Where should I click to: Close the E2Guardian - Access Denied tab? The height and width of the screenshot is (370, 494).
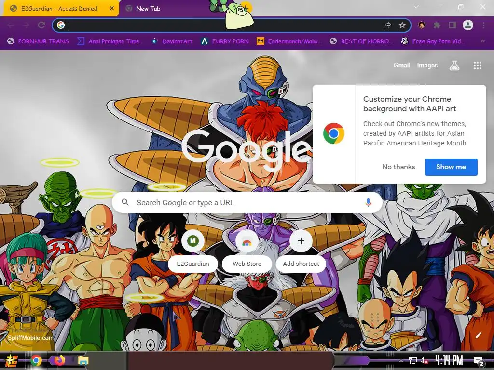click(x=112, y=9)
